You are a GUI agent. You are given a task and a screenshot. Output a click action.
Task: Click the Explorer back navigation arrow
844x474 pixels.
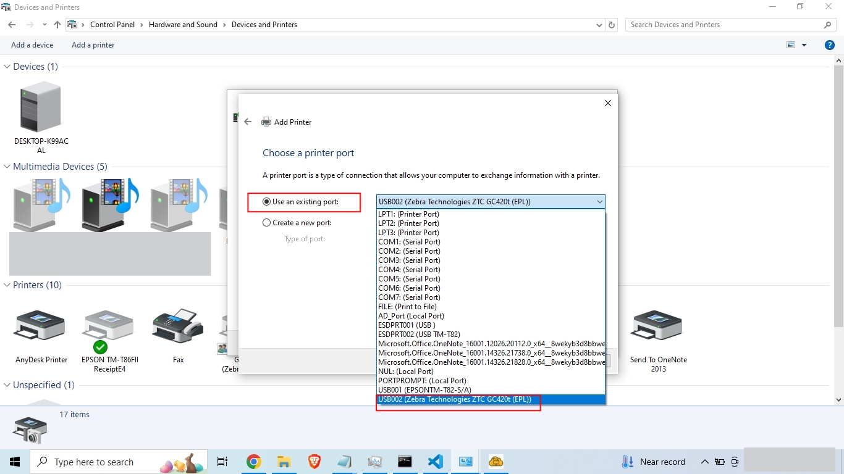[x=12, y=25]
